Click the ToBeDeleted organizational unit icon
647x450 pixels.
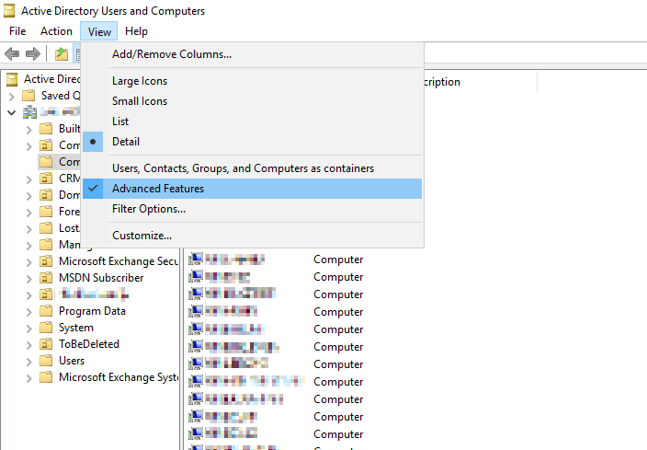point(46,344)
